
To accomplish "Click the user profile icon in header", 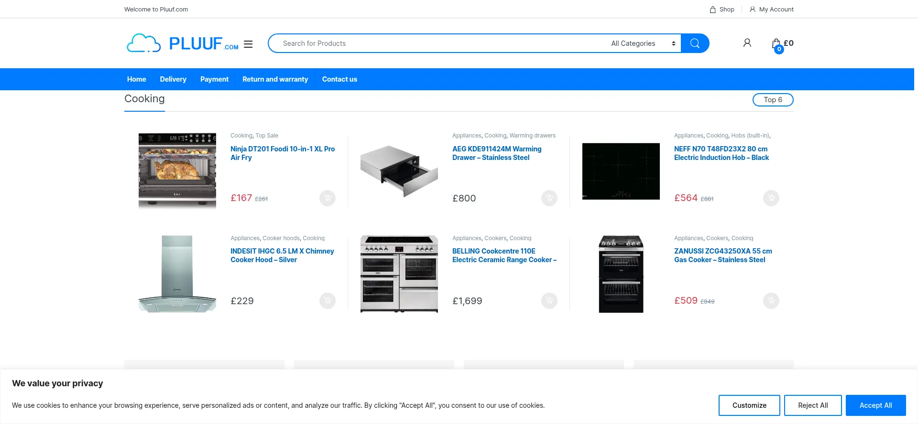I will pyautogui.click(x=747, y=43).
